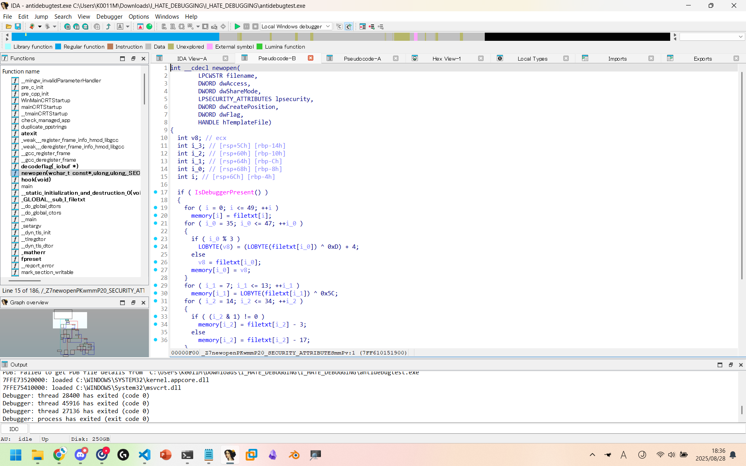Viewport: 746px width, 466px height.
Task: Click the IDC command input field
Action: pyautogui.click(x=387, y=429)
